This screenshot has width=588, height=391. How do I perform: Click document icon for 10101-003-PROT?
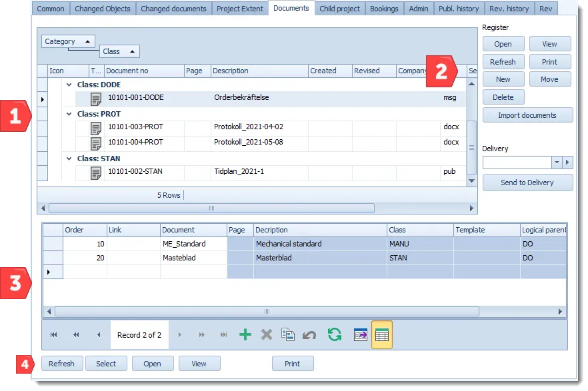pos(96,129)
